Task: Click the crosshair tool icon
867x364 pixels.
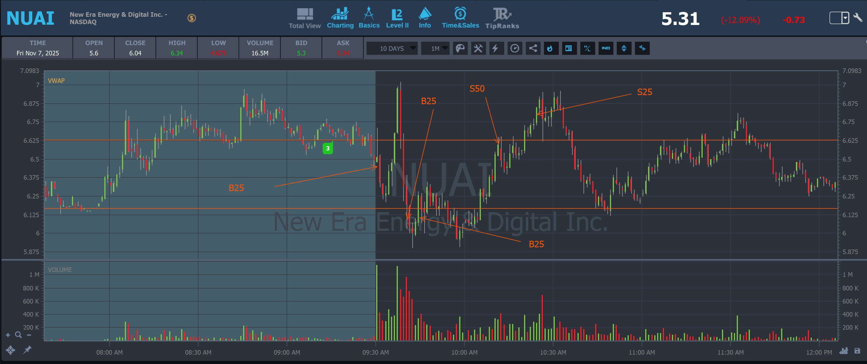Action: [x=11, y=350]
